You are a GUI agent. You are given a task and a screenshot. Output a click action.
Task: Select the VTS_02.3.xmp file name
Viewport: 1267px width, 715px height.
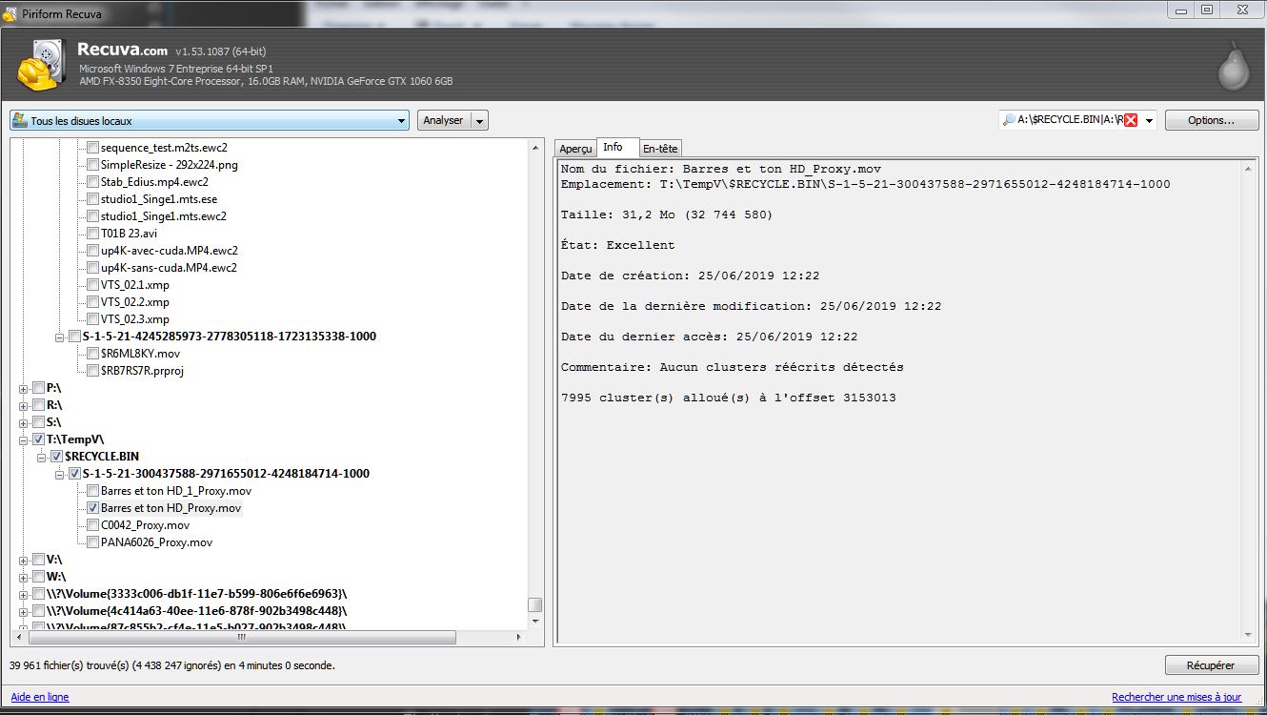135,319
